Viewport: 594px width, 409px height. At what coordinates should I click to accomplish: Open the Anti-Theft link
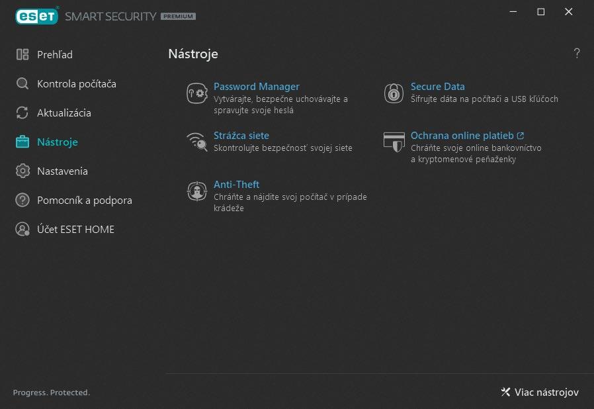(x=236, y=185)
